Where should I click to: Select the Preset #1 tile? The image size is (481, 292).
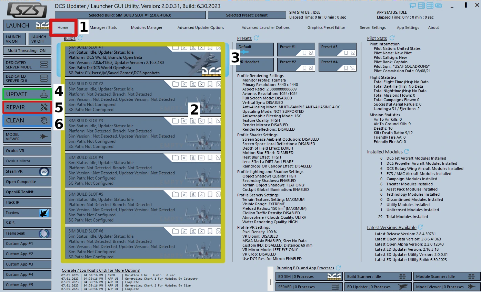296,50
